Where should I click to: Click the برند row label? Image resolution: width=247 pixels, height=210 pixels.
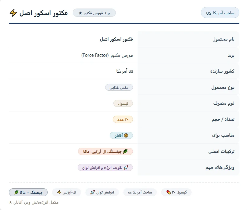(x=231, y=55)
